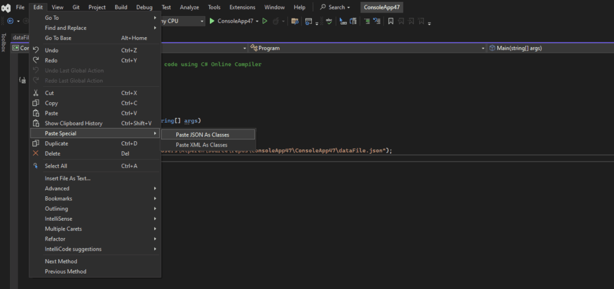
Task: Open the dataFile document tab
Action: point(21,38)
